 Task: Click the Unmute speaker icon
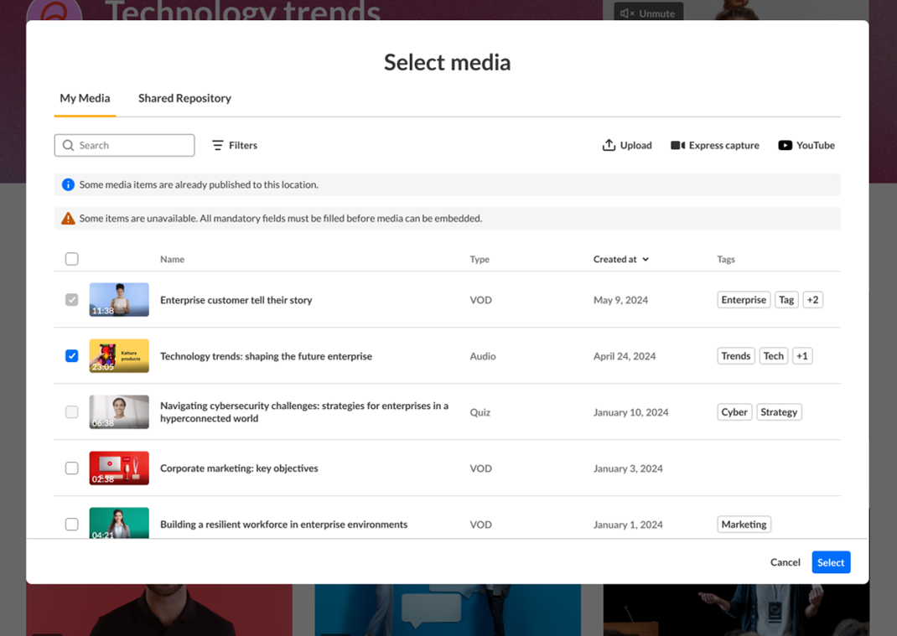tap(627, 13)
